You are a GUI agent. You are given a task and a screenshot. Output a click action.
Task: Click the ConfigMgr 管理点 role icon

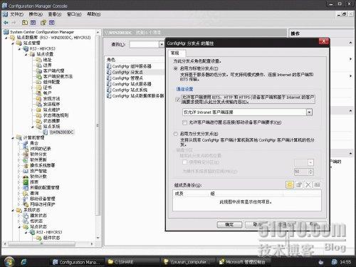[x=109, y=78]
